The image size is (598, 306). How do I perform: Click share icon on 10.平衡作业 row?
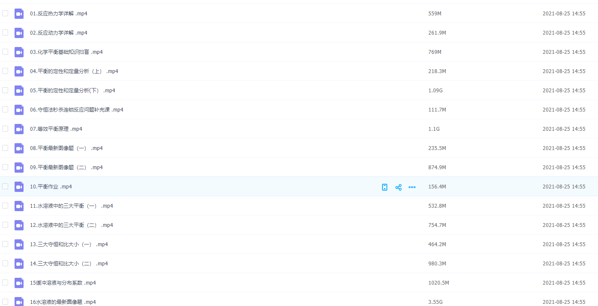[x=398, y=187]
